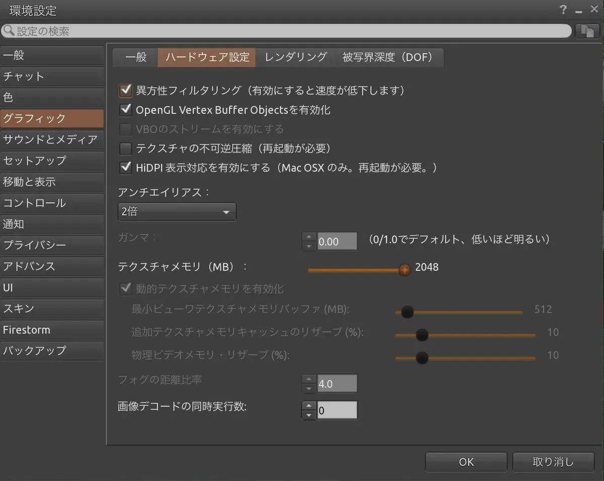Click the magnifier icon in the search field
This screenshot has width=604, height=481.
tap(9, 31)
